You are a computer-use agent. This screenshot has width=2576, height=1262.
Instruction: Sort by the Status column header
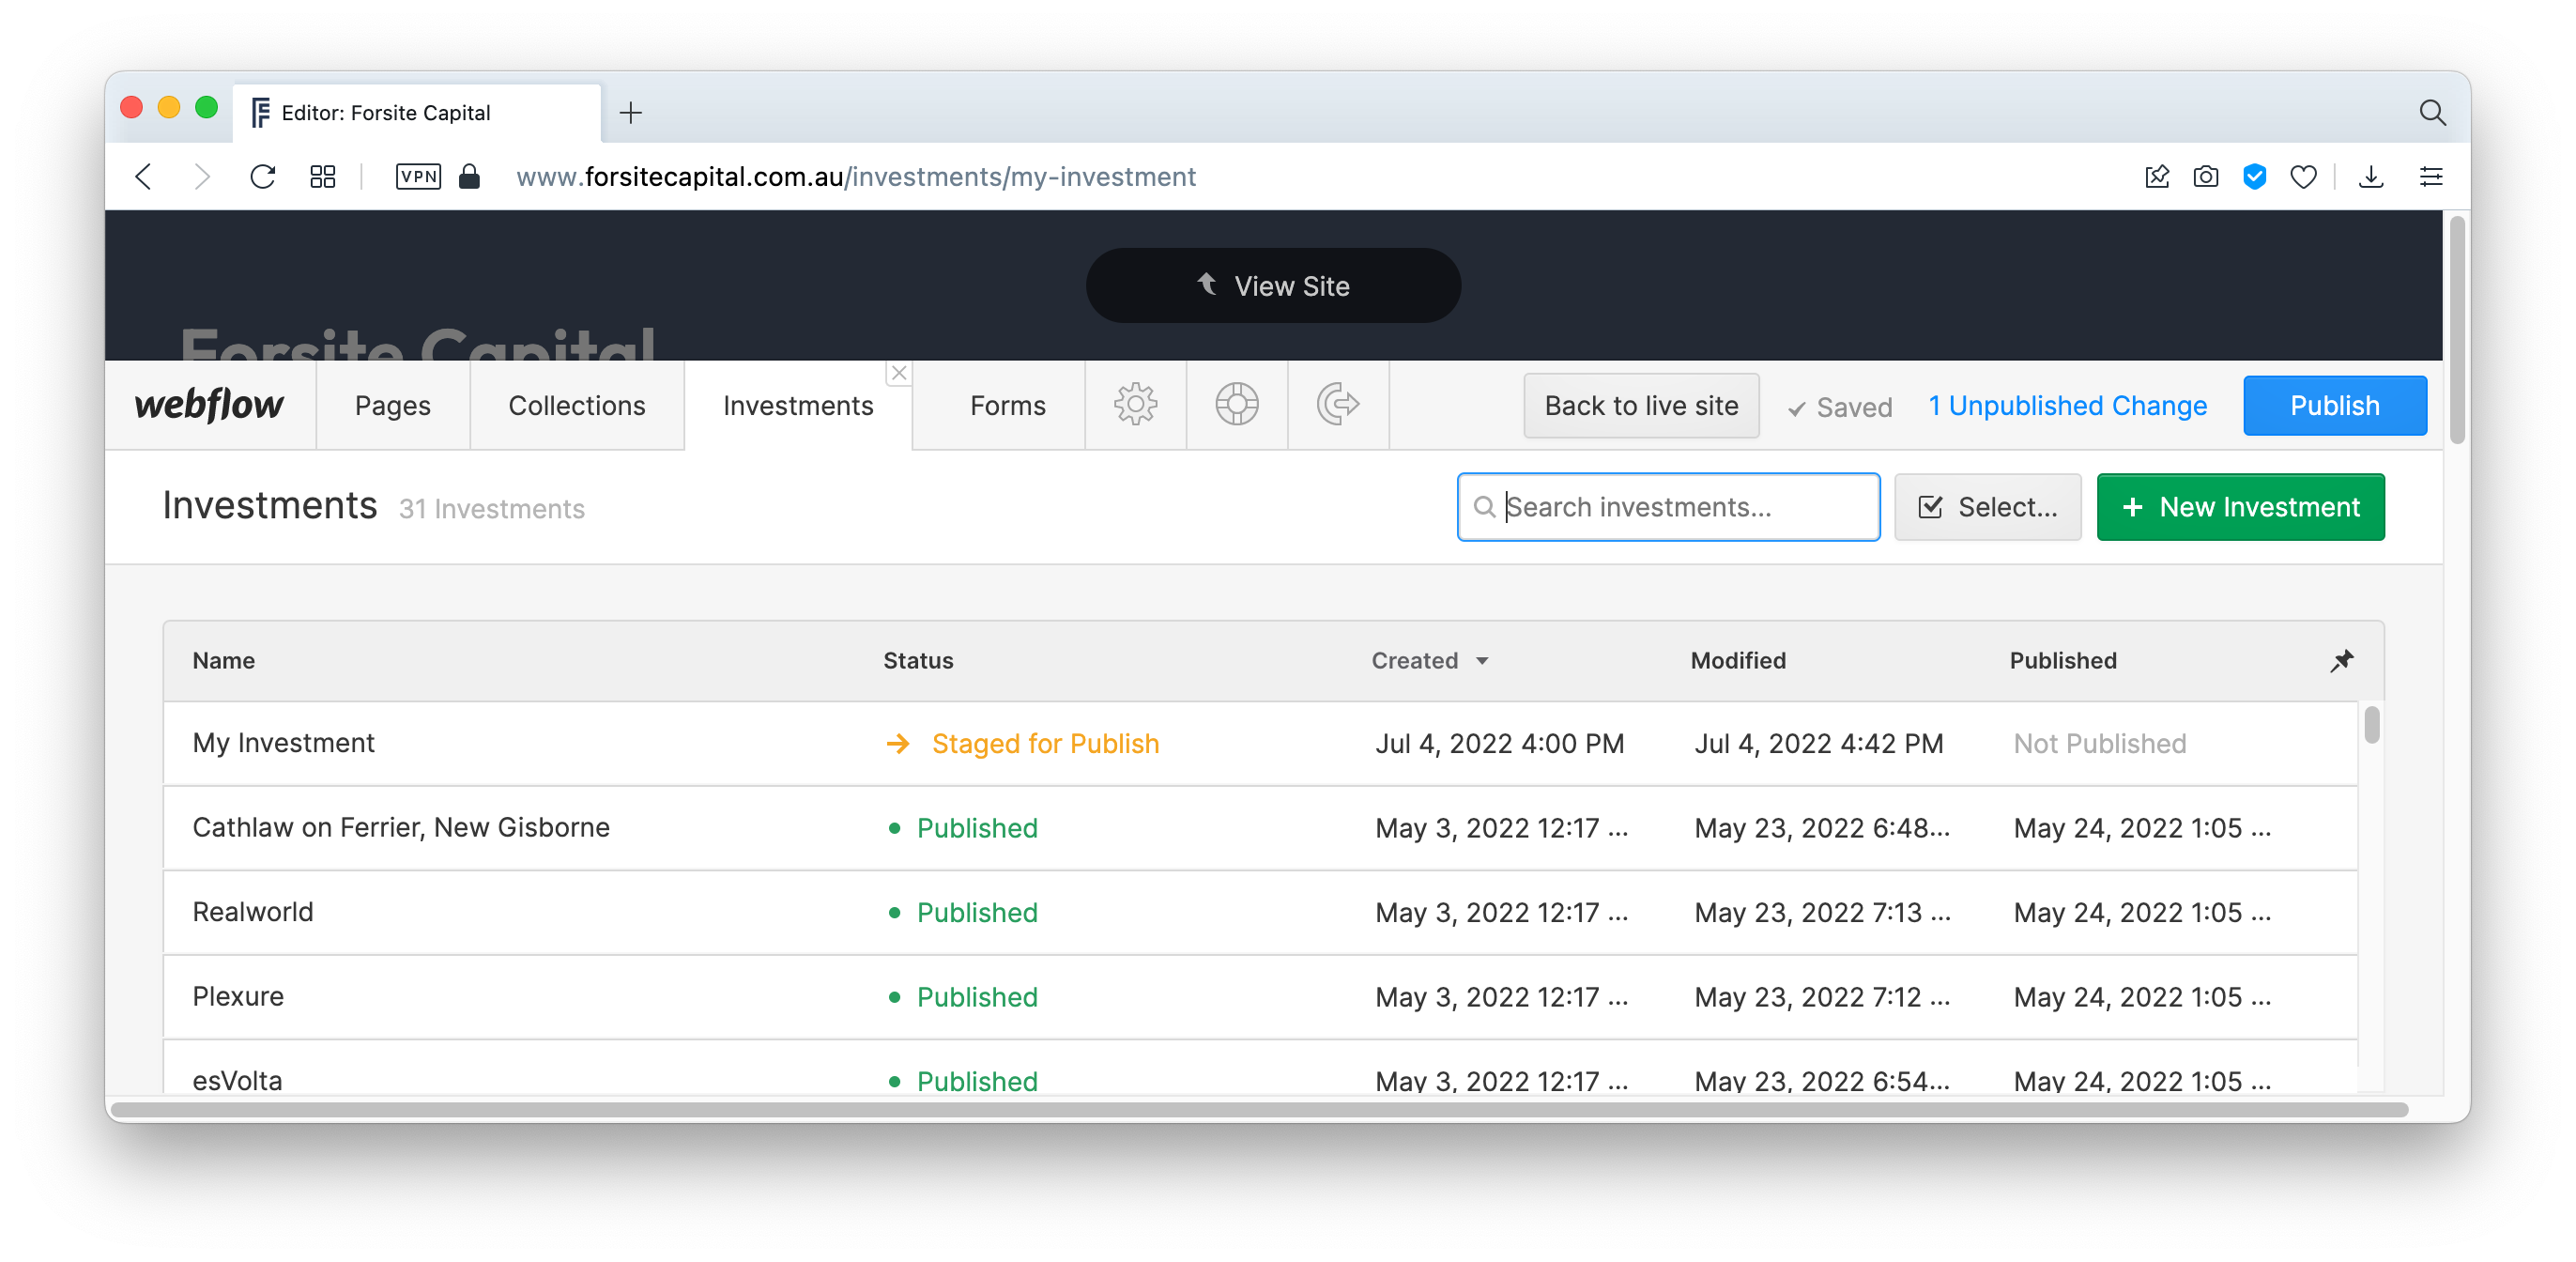click(918, 660)
